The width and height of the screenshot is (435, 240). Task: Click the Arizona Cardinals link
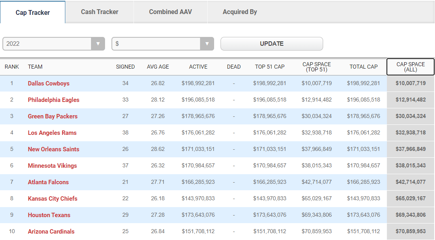click(51, 232)
